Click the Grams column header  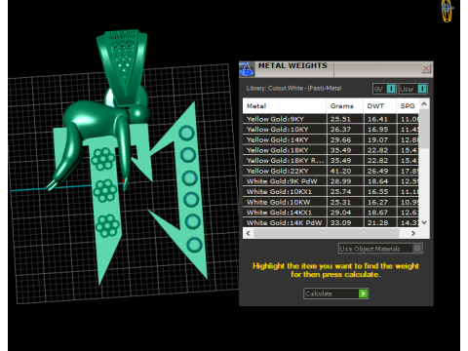point(345,106)
